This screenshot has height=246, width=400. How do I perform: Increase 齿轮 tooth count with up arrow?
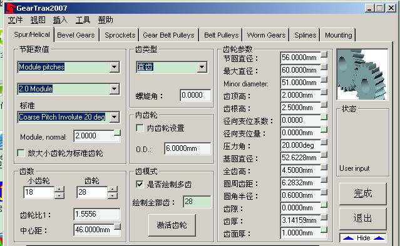pyautogui.click(x=113, y=189)
